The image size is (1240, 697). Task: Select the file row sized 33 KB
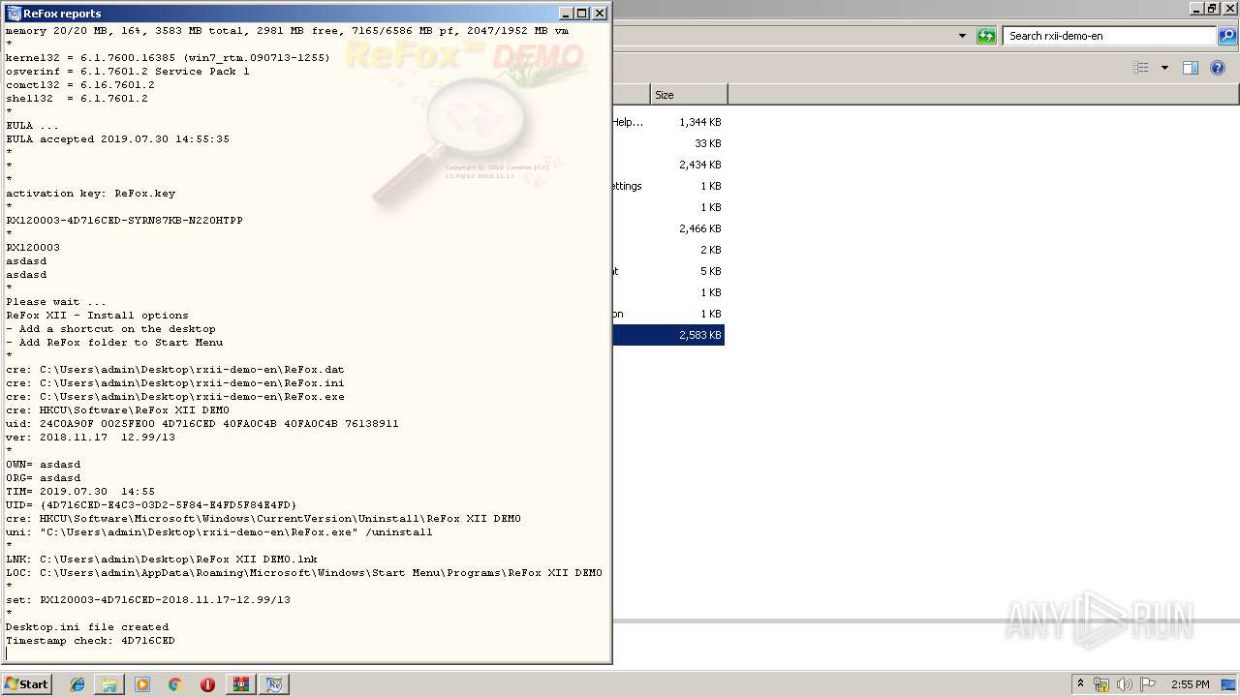click(x=668, y=143)
